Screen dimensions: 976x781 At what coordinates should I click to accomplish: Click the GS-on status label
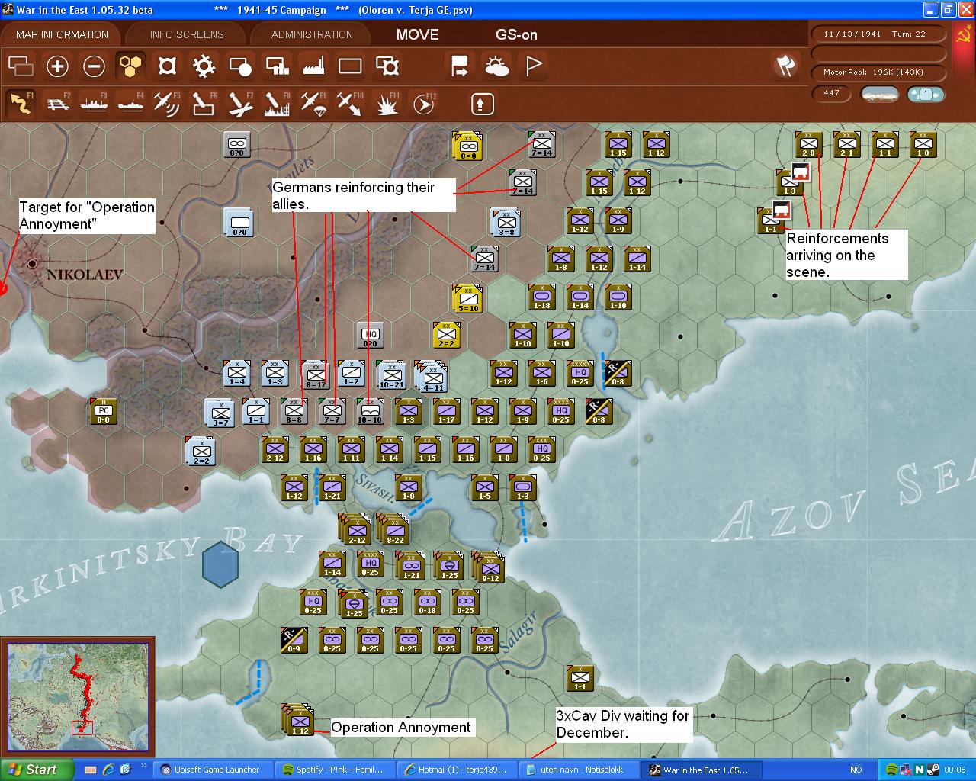[516, 34]
